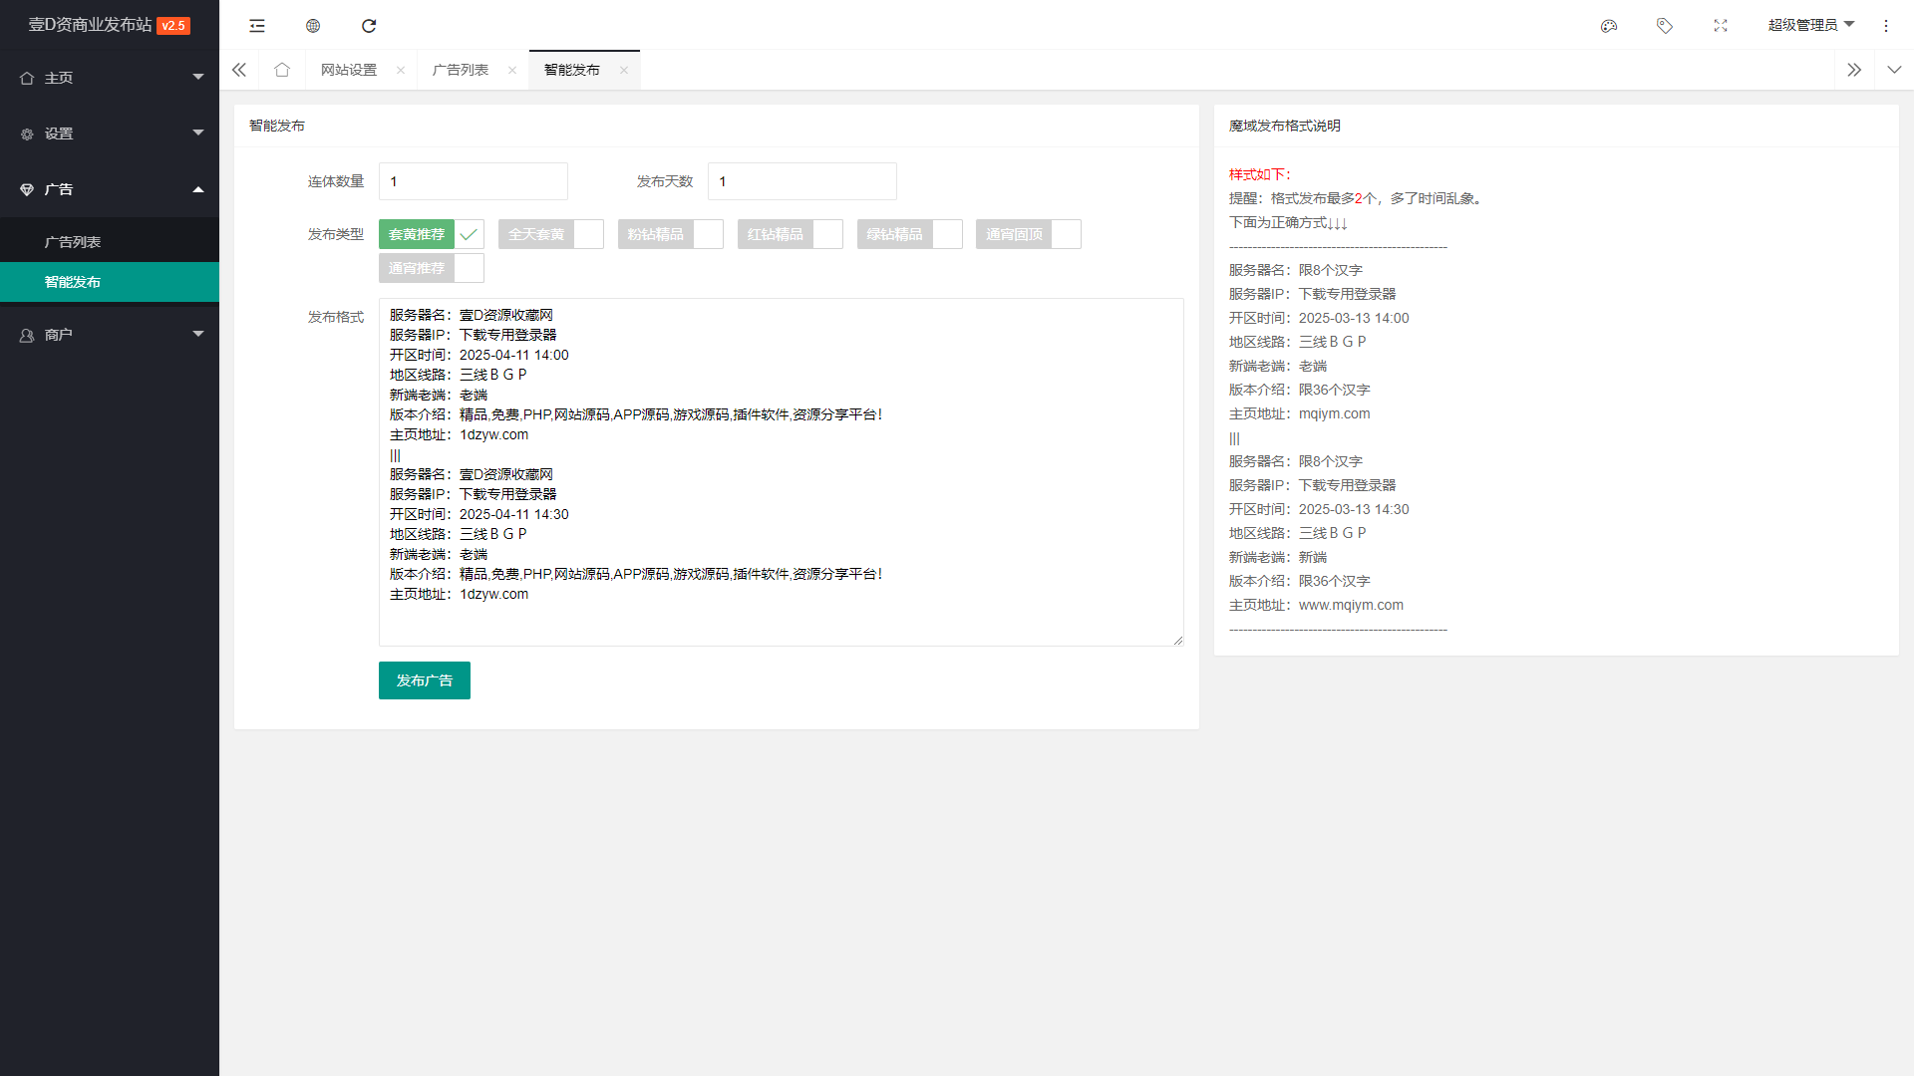
Task: Open 智能发布 in the sidebar
Action: pyautogui.click(x=110, y=282)
